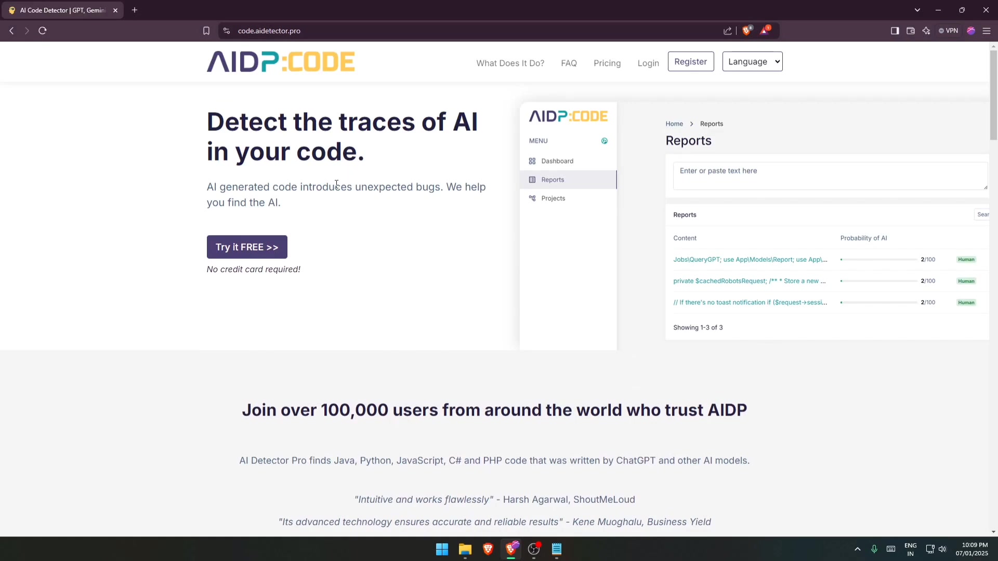Click the probability bar for Jobs\QueryGPT row
Image resolution: width=998 pixels, height=561 pixels.
[878, 259]
